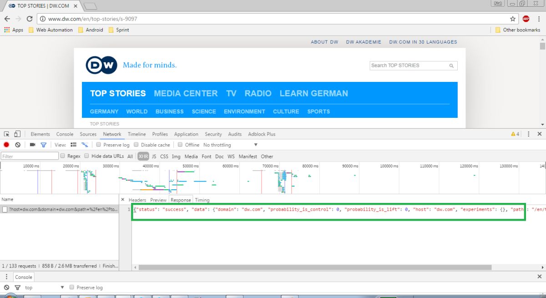546x298 pixels.
Task: Show All request types
Action: click(130, 157)
